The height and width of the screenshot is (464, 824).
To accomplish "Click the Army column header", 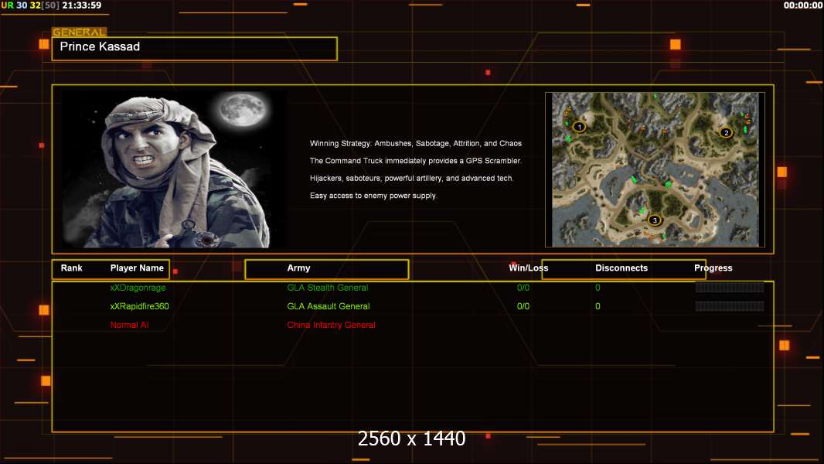I will [298, 268].
